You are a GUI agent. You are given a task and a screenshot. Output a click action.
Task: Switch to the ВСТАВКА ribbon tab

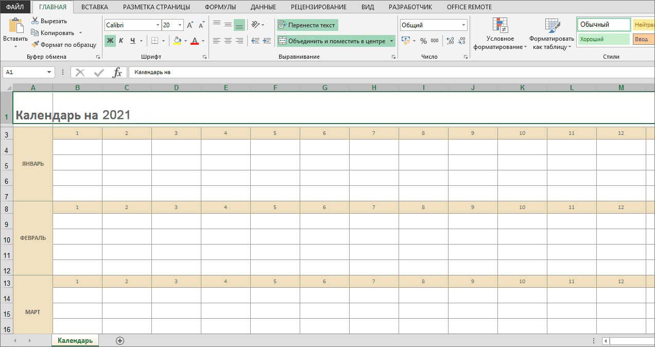pos(95,7)
